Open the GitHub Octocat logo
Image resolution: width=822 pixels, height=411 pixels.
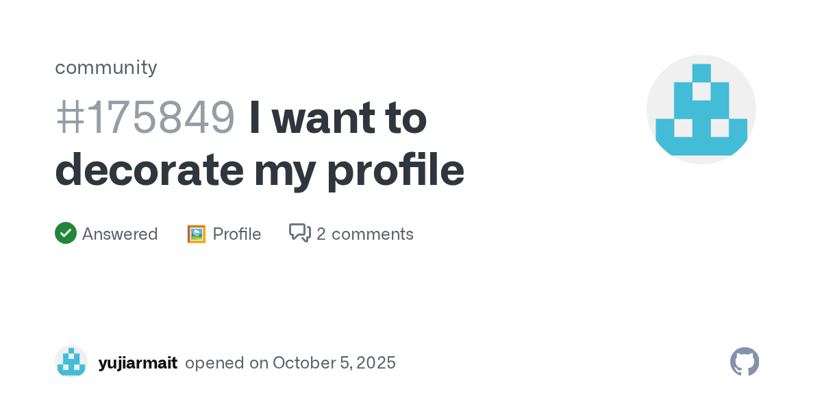click(x=745, y=362)
